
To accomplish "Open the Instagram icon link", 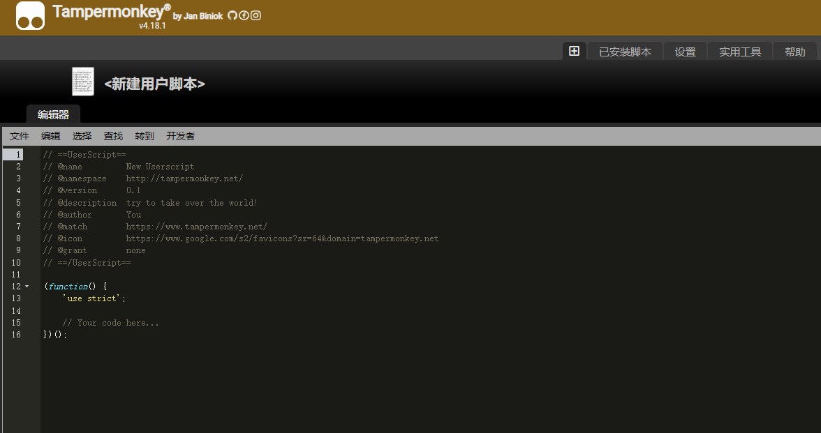I will pos(256,15).
